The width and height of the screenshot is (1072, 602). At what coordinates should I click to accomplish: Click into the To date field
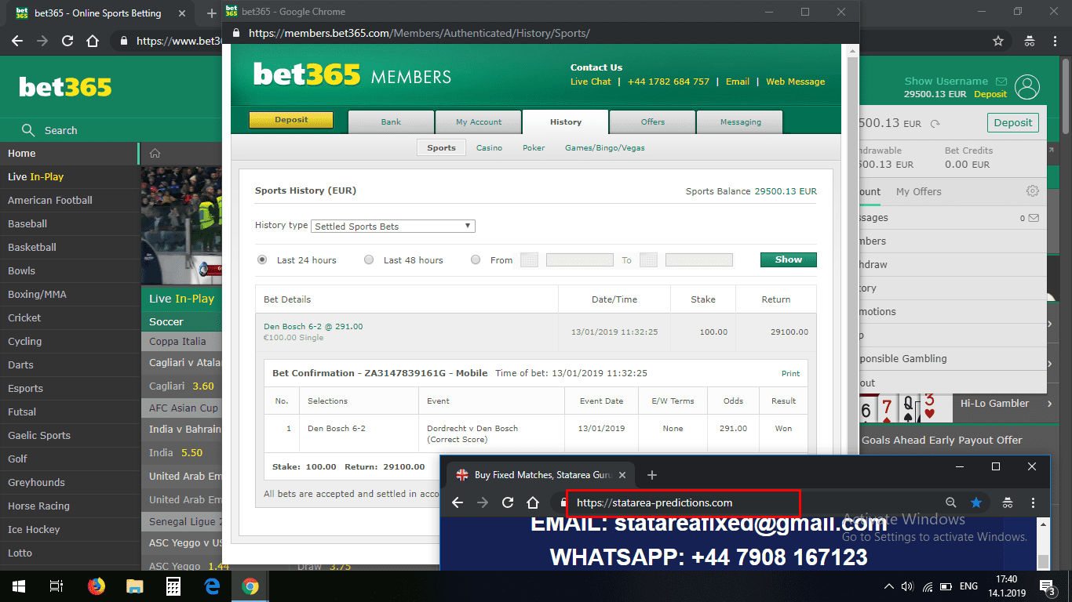pos(698,260)
